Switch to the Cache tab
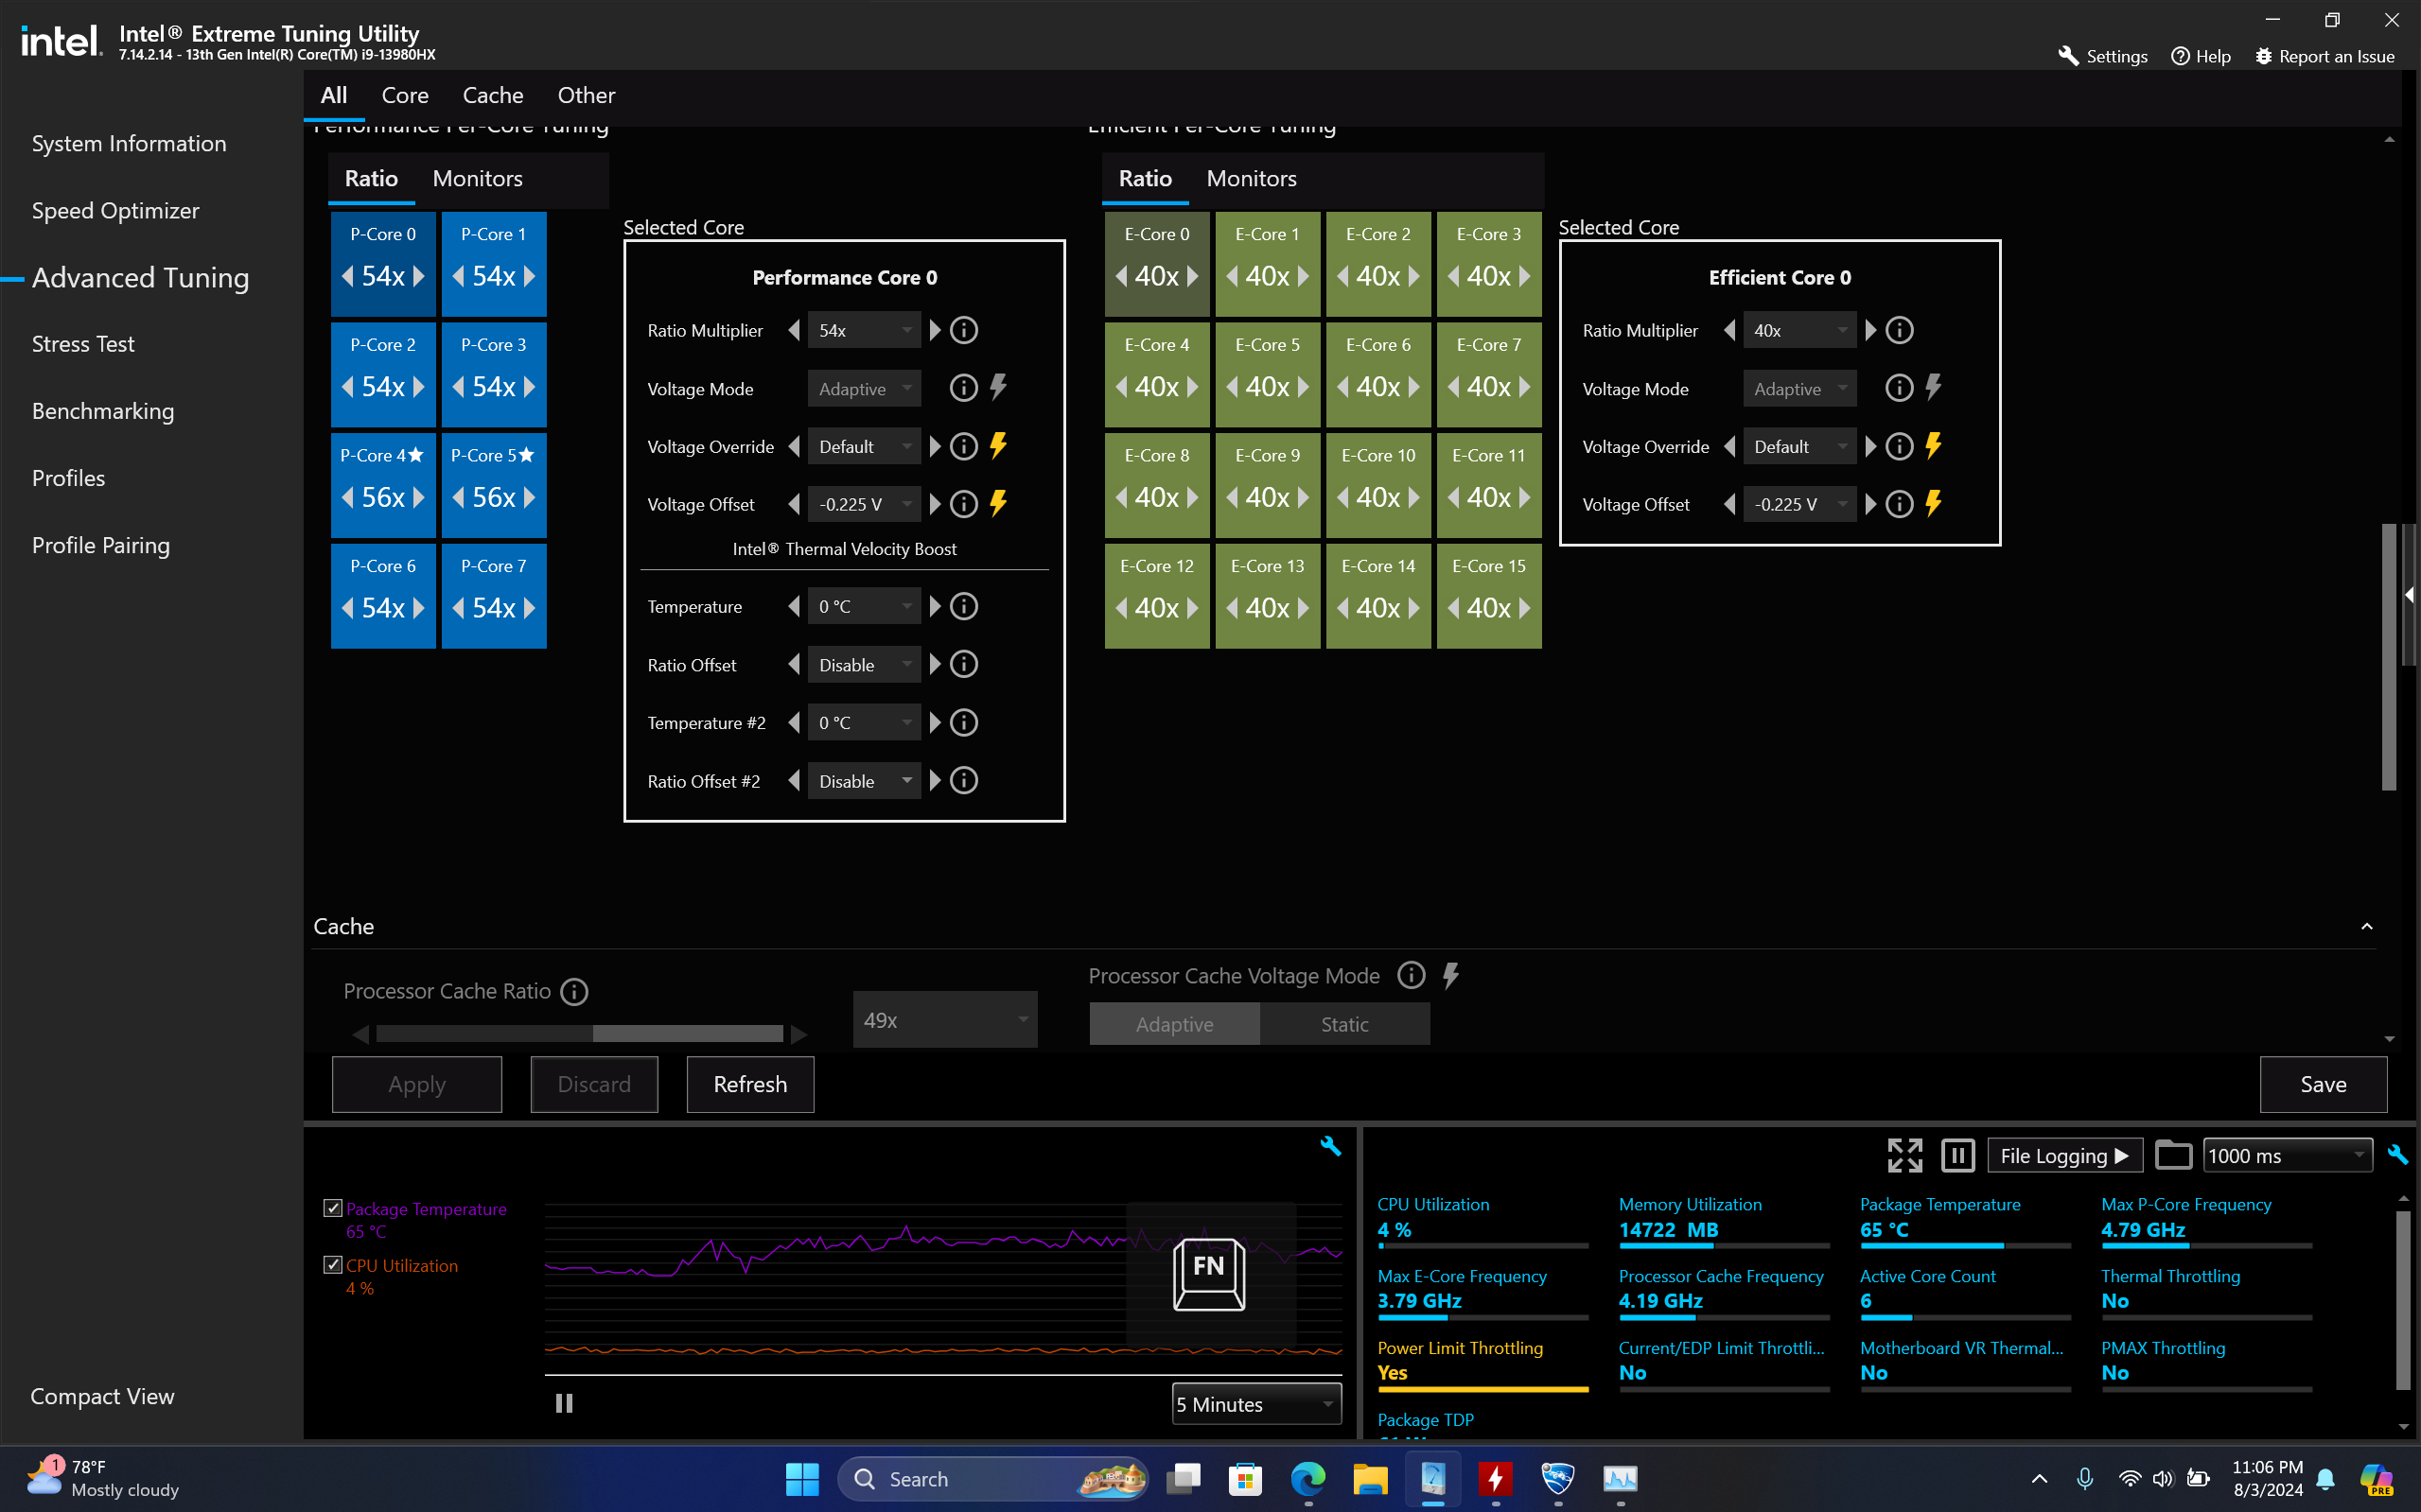This screenshot has width=2421, height=1512. pos(492,95)
